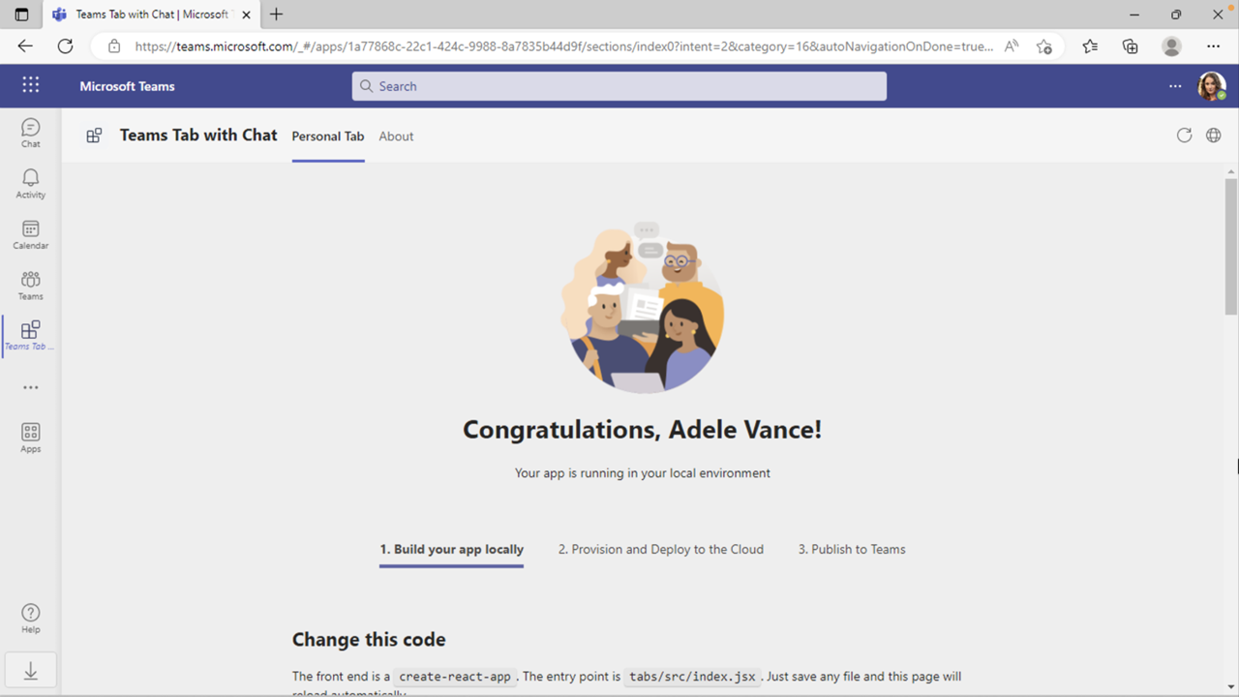Click the tabs/src/index.jsx code text
This screenshot has width=1239, height=697.
[x=691, y=677]
